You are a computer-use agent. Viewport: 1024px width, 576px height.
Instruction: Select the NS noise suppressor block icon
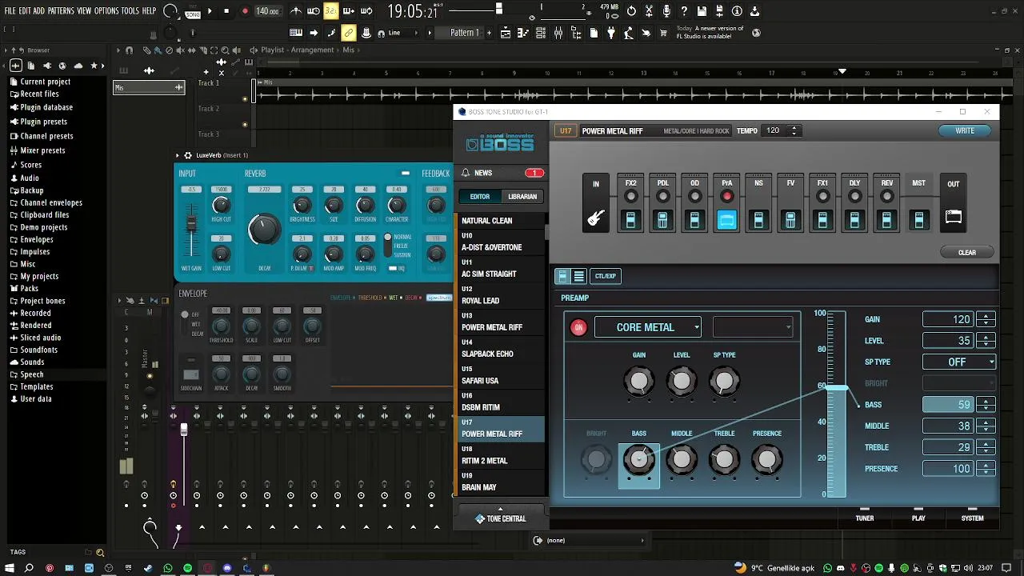[758, 219]
